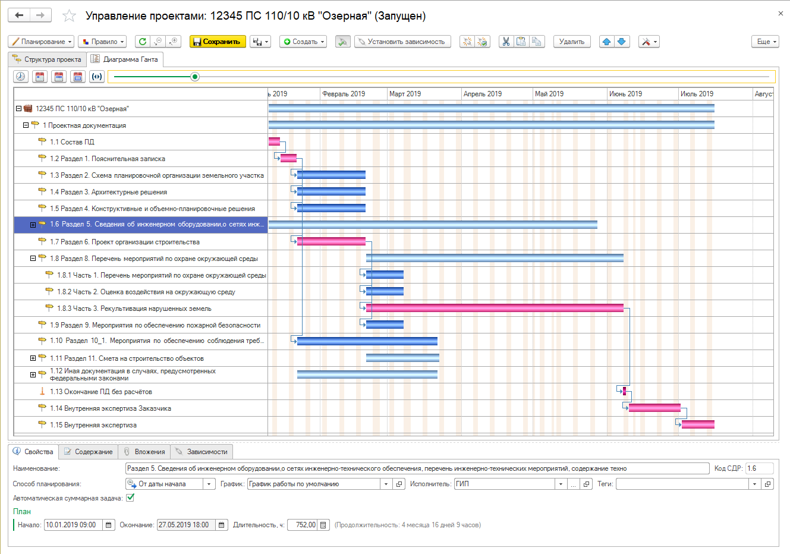
Task: Collapse the root project 12345 node
Action: (x=18, y=109)
